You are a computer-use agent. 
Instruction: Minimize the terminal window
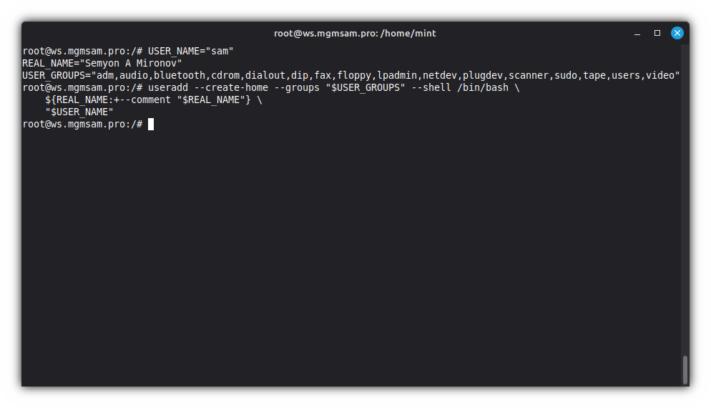tap(637, 33)
